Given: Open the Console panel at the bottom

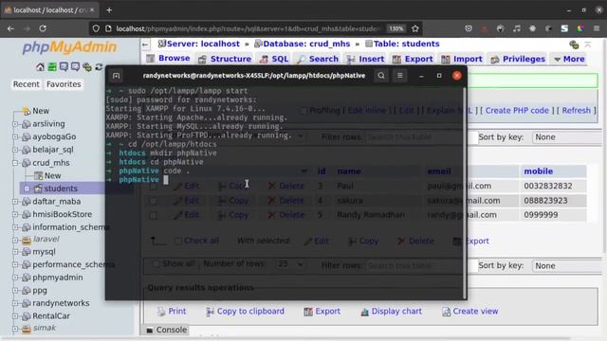Looking at the screenshot, I should pyautogui.click(x=167, y=330).
